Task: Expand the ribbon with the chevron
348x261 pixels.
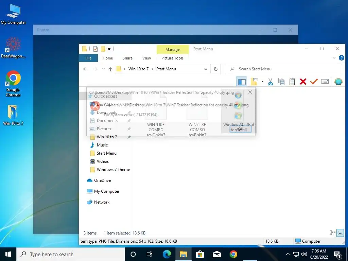Action: tap(334, 58)
